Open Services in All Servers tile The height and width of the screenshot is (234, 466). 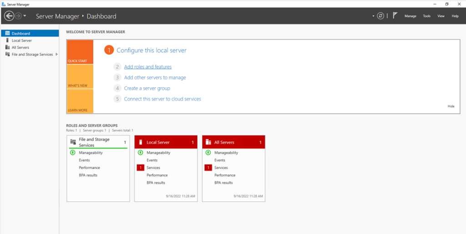point(221,168)
